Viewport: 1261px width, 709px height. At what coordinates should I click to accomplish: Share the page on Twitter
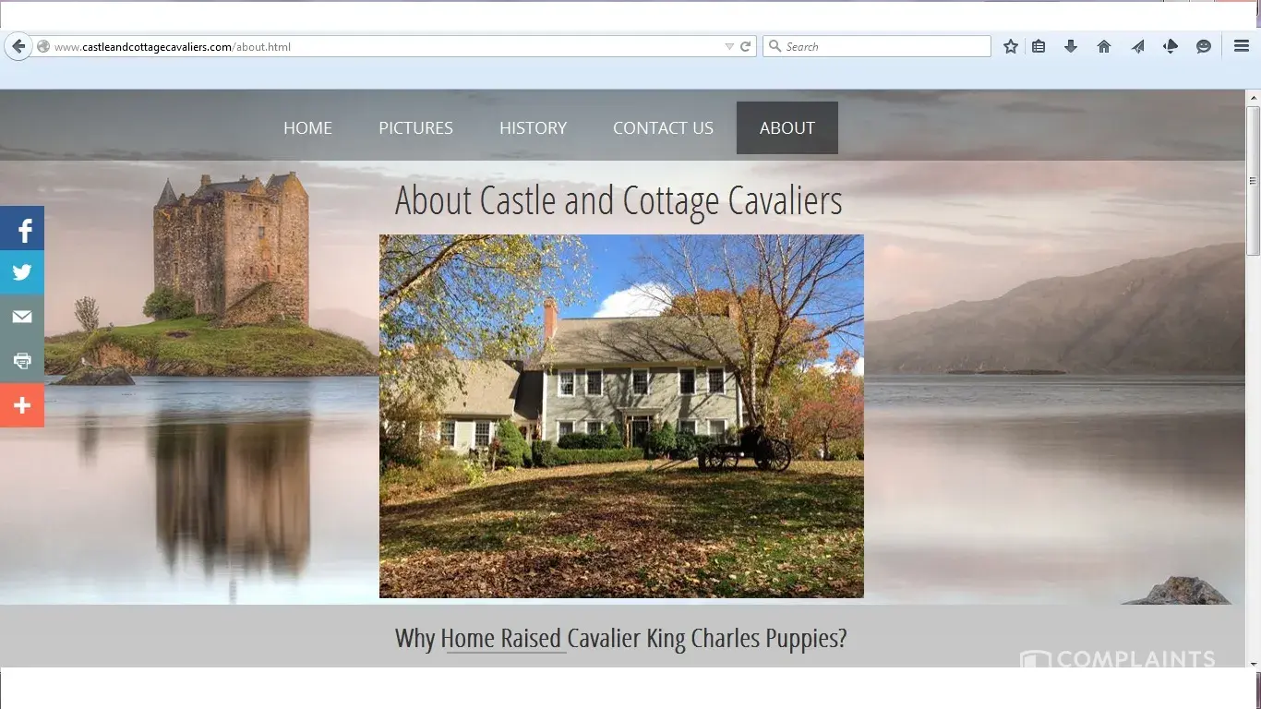22,272
